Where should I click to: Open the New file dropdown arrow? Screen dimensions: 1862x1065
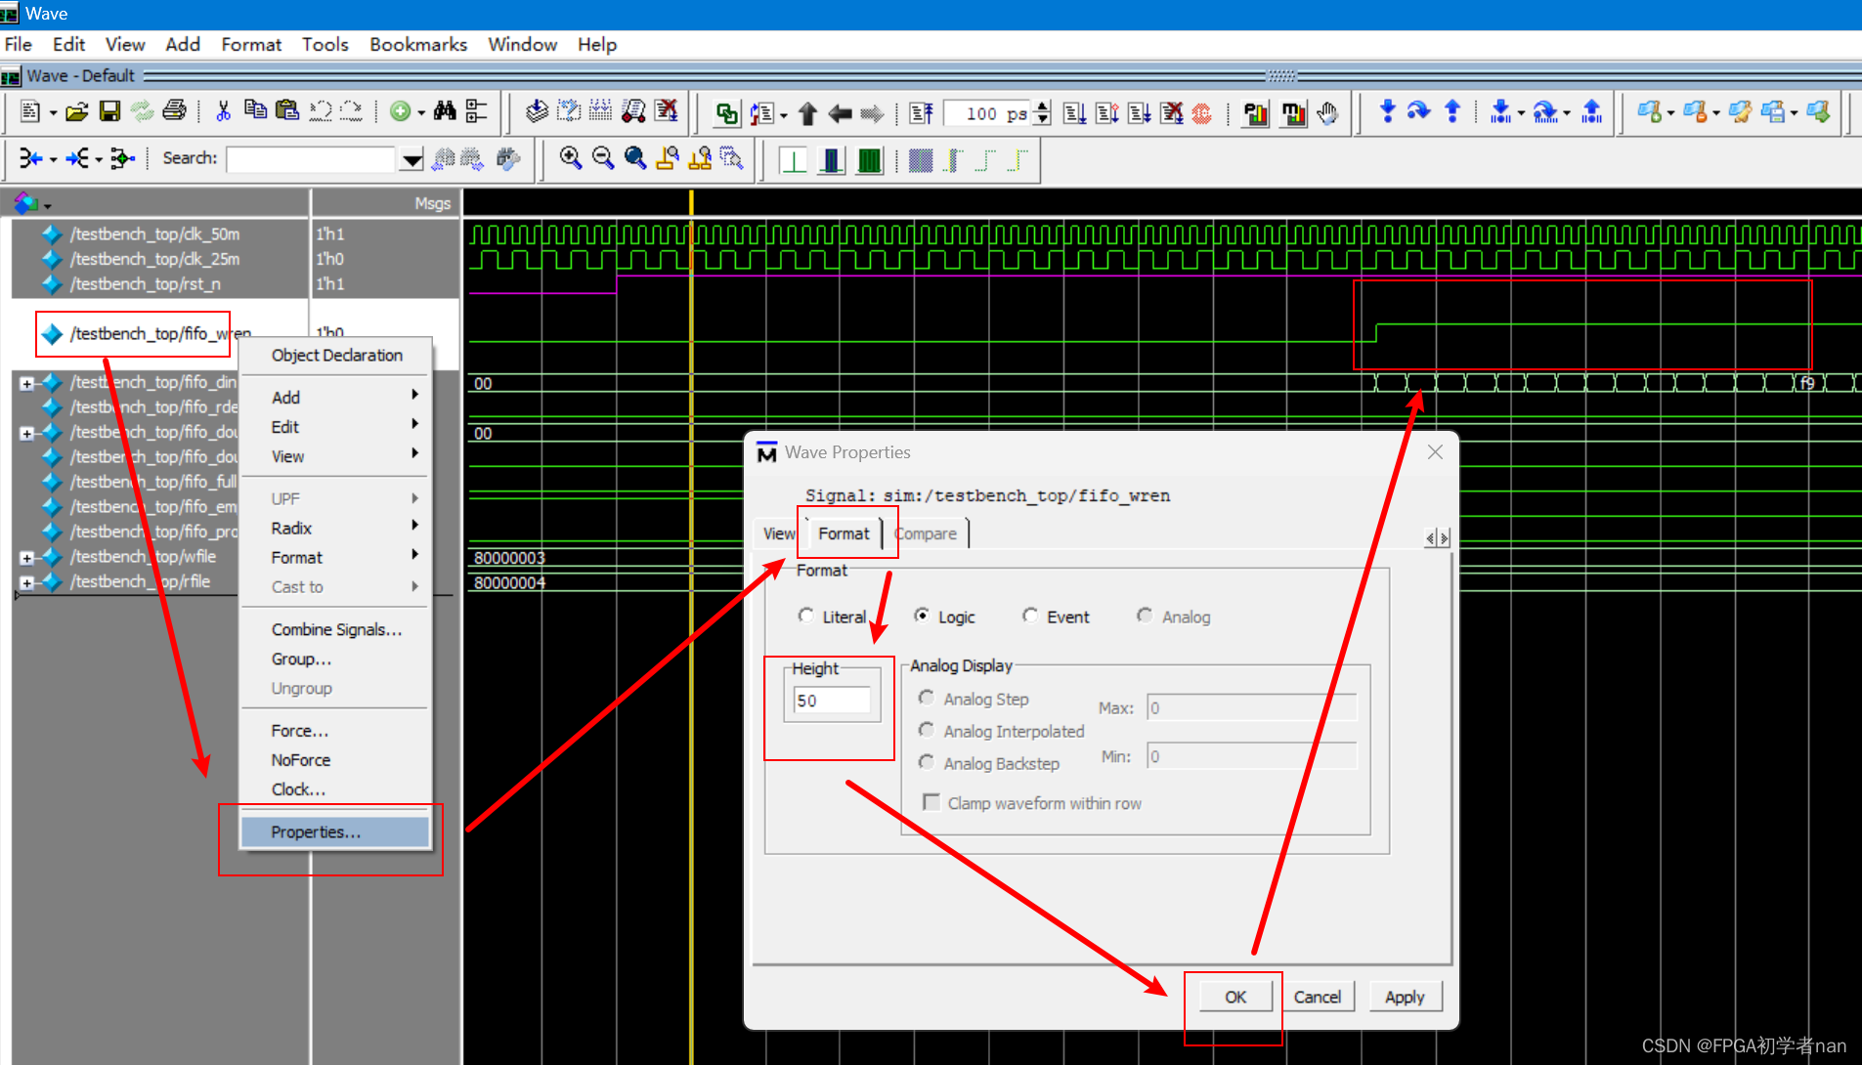(x=53, y=113)
